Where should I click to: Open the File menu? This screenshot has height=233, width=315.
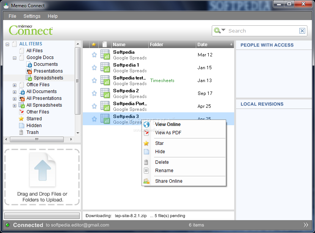point(12,16)
